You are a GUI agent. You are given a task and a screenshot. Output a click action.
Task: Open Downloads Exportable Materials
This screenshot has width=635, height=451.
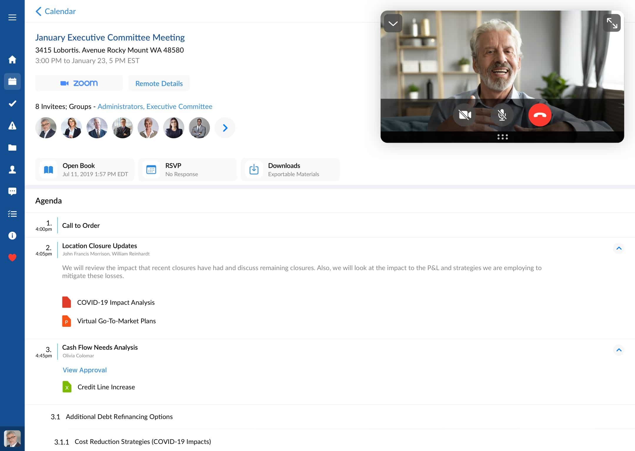290,170
